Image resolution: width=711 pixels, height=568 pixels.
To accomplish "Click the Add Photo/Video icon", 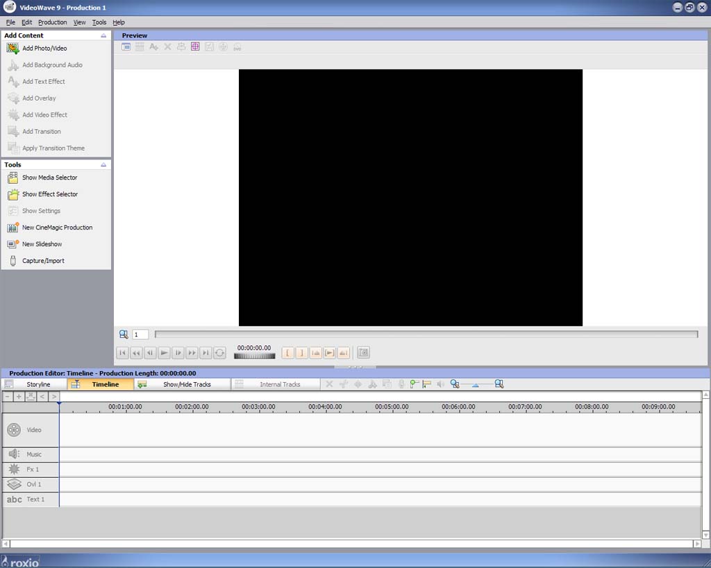I will pyautogui.click(x=12, y=48).
